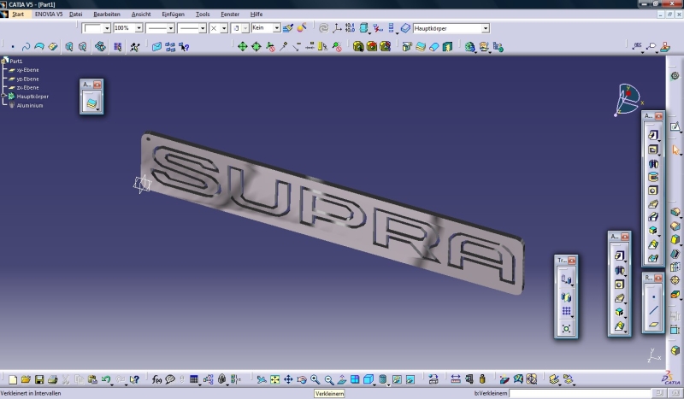Open the Bearbeiten menu
Screen dimensions: 684x399
tap(106, 14)
